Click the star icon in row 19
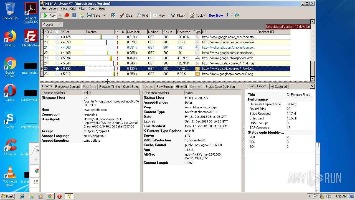Viewport: 355px width, 200px height. point(57,37)
